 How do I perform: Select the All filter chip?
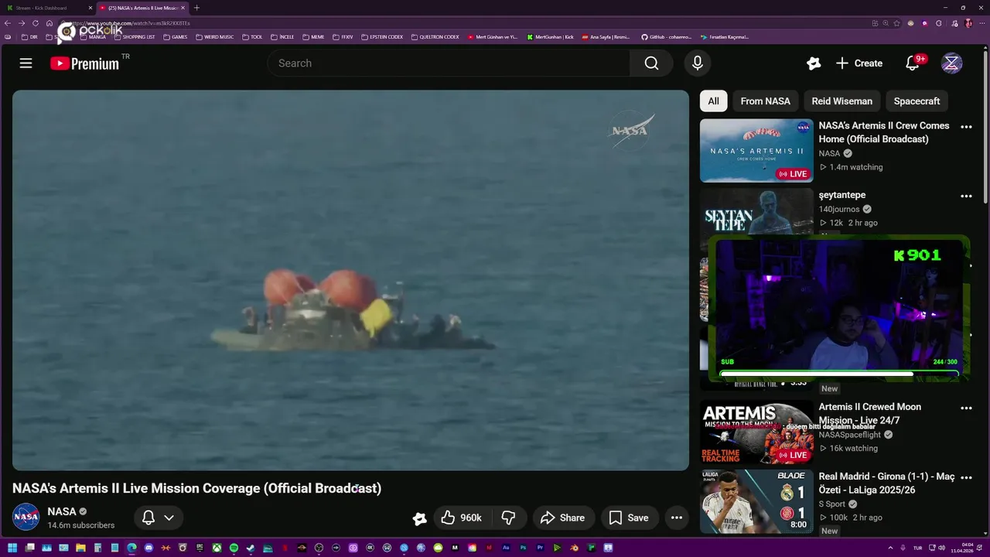713,101
